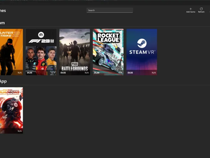Click the DLSS label on F1 23
The width and height of the screenshot is (210, 158).
30,73
